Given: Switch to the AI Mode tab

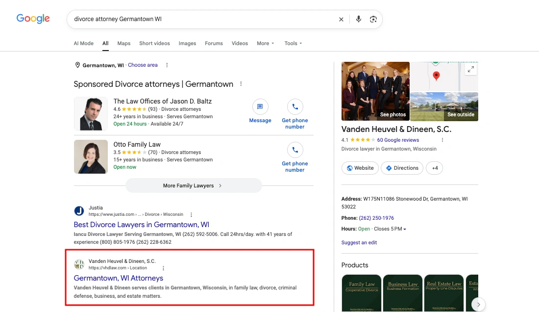Looking at the screenshot, I should click(x=83, y=43).
